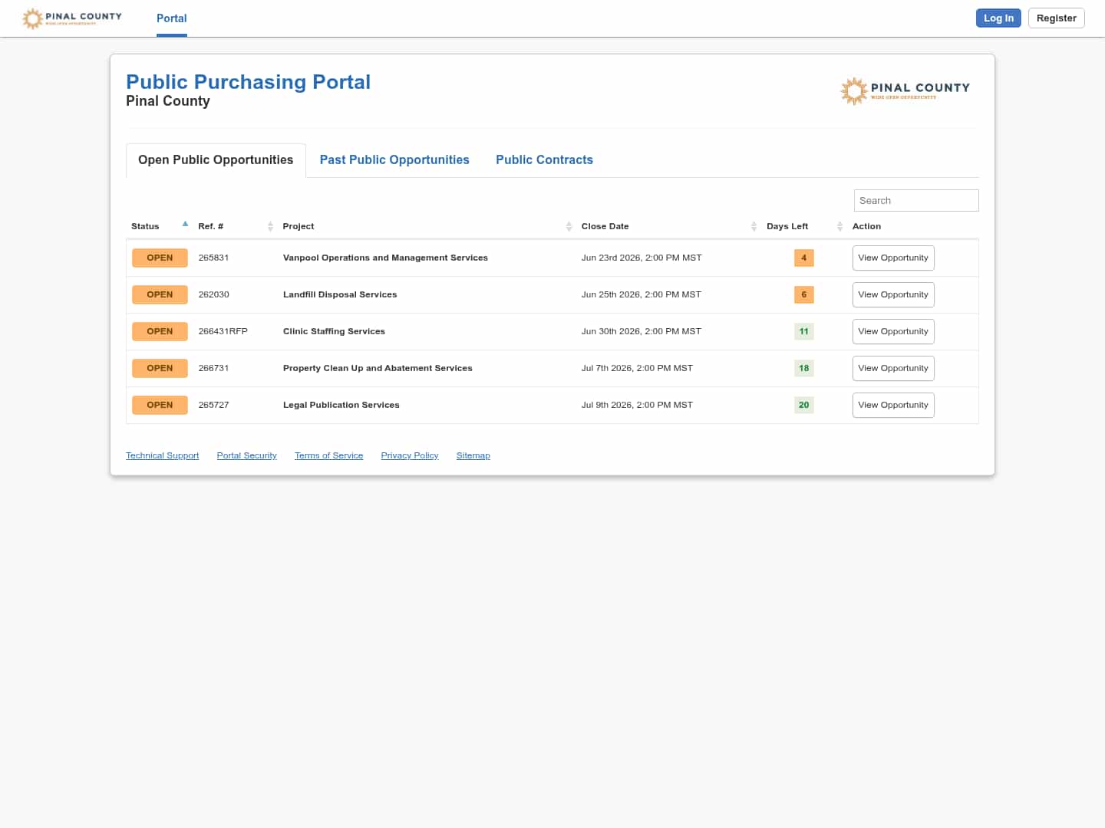Select the Open Public Opportunities tab

click(216, 160)
